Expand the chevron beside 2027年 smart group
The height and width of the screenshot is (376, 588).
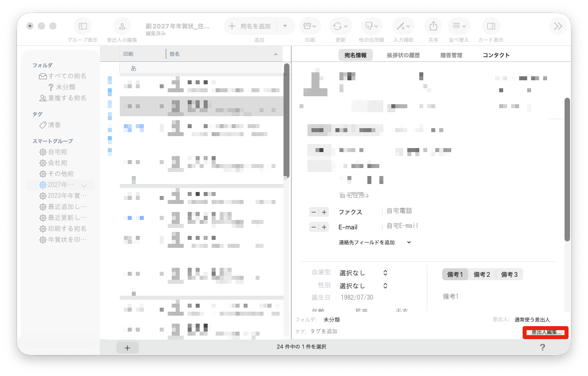tap(84, 185)
